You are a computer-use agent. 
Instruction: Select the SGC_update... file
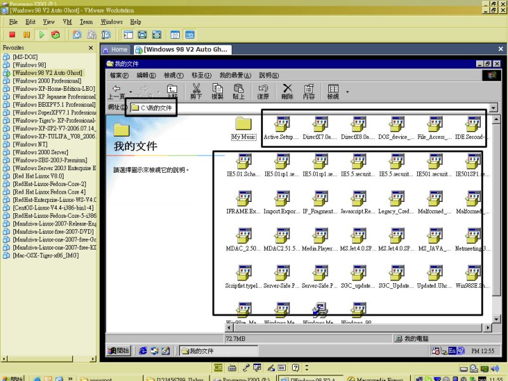coord(358,277)
